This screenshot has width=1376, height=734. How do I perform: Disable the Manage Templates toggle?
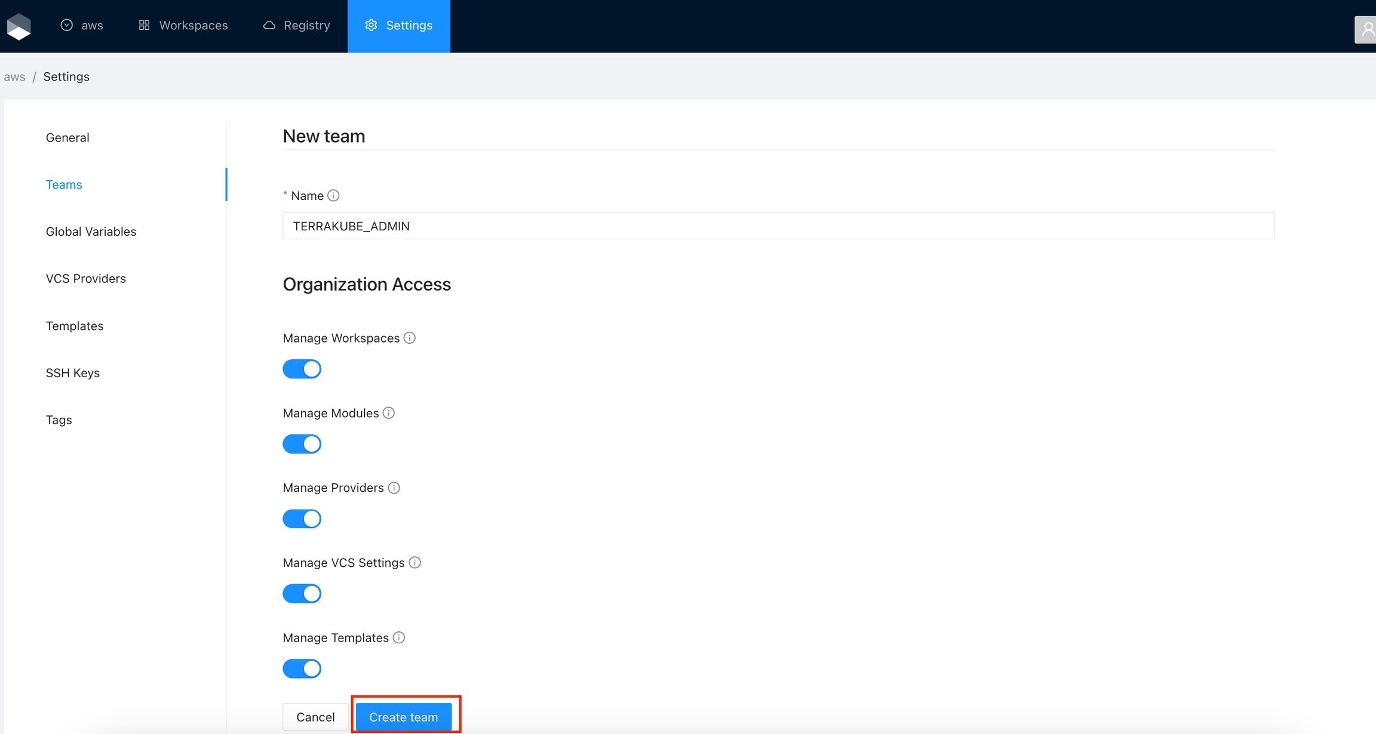coord(302,668)
